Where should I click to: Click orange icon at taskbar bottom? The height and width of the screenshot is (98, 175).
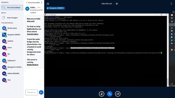tap(172, 50)
